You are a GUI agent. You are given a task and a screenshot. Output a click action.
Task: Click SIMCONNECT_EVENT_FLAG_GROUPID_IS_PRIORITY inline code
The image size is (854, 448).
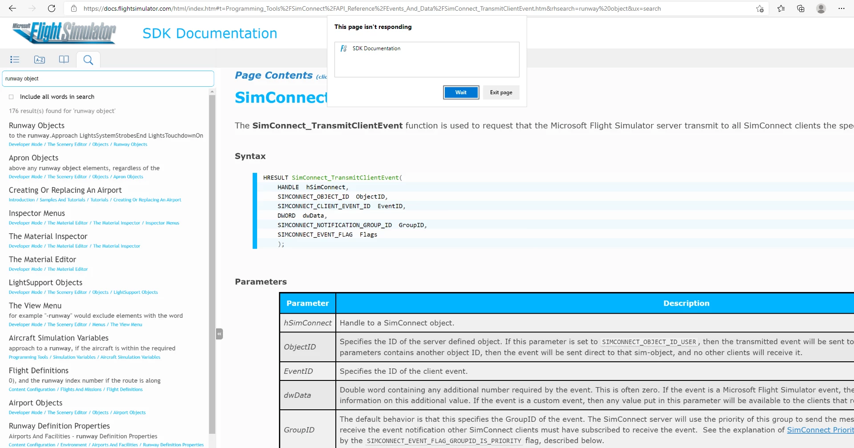point(443,441)
